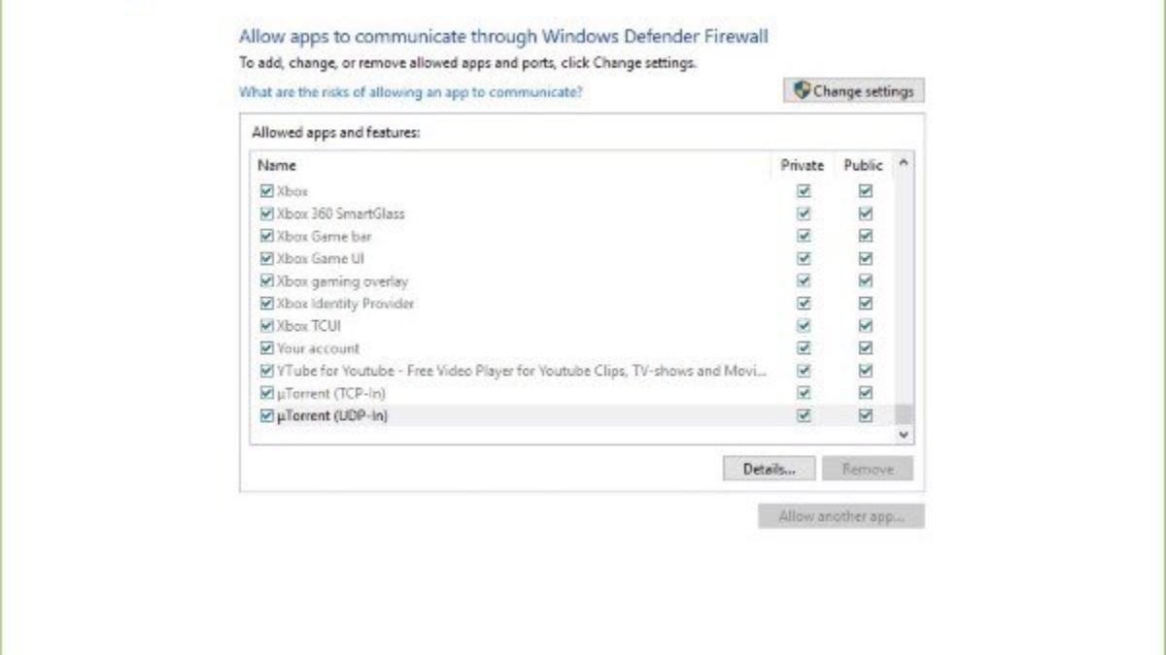
Task: Toggle Xbox Identity Provider name checkbox
Action: 267,304
